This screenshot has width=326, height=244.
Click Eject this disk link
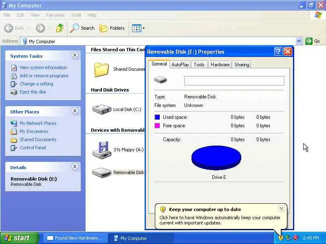click(x=33, y=92)
